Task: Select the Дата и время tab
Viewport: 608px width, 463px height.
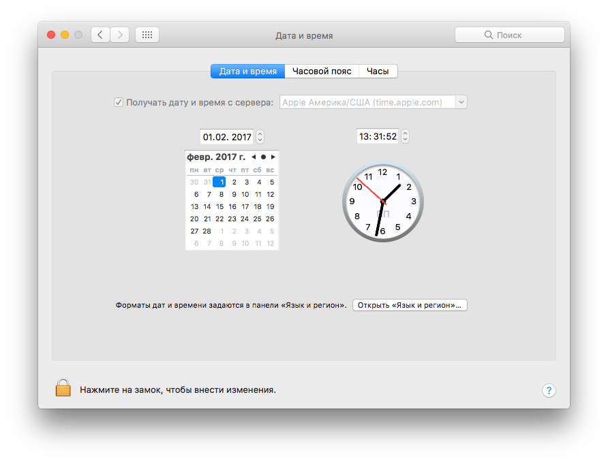Action: pyautogui.click(x=247, y=71)
